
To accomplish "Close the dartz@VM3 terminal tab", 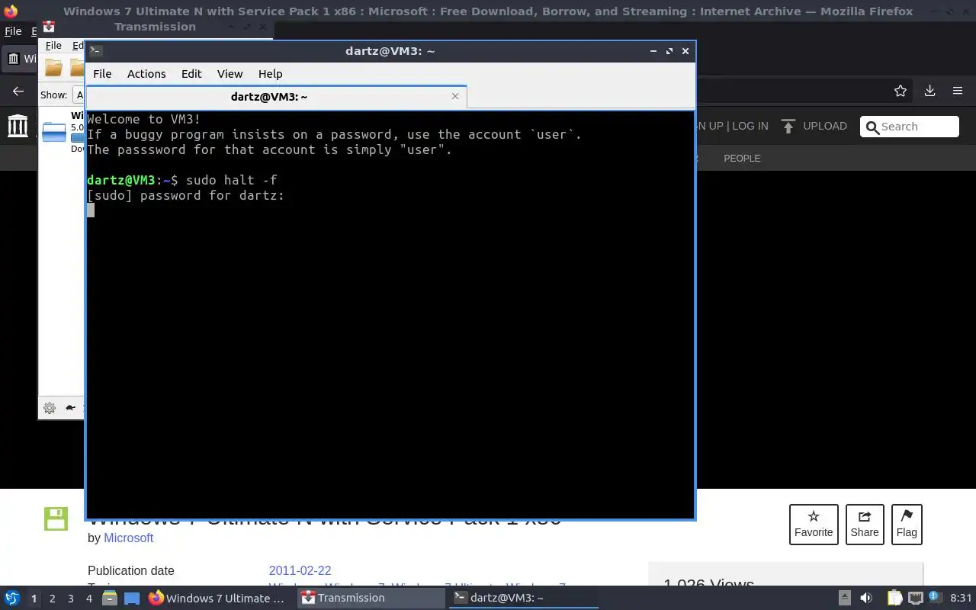I will (455, 96).
